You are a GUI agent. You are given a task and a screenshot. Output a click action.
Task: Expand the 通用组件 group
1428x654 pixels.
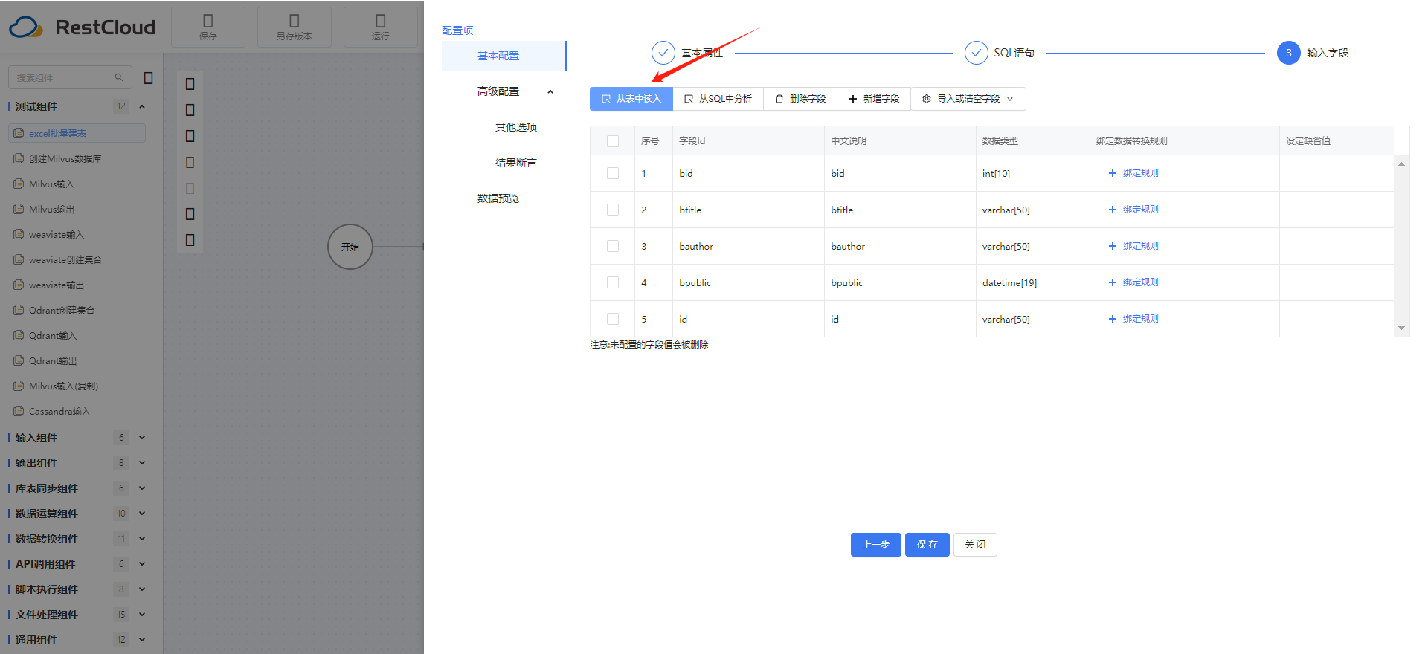[x=142, y=640]
